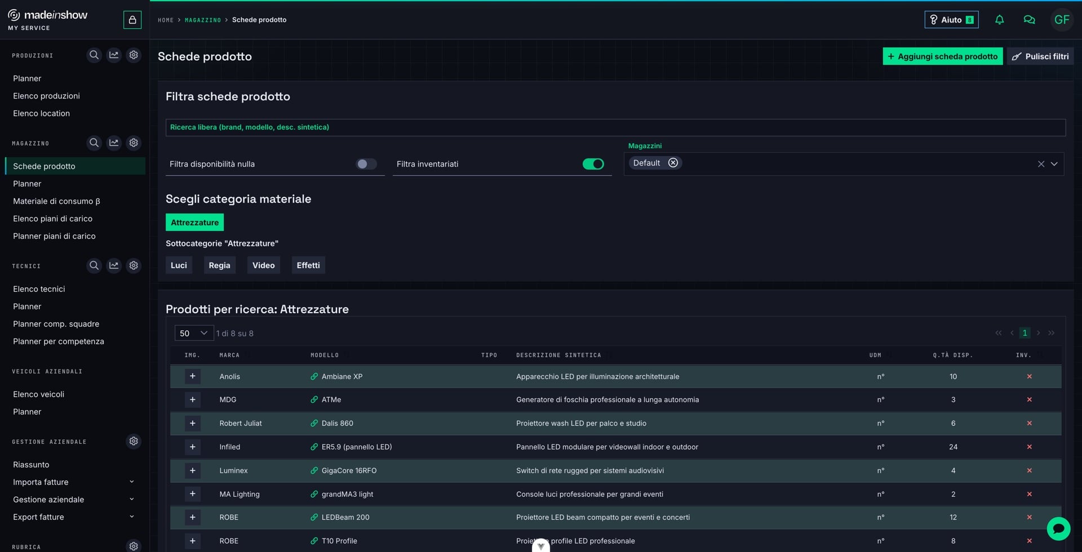Expand the Infiled ER5.9 row
This screenshot has height=552, width=1082.
pyautogui.click(x=193, y=447)
